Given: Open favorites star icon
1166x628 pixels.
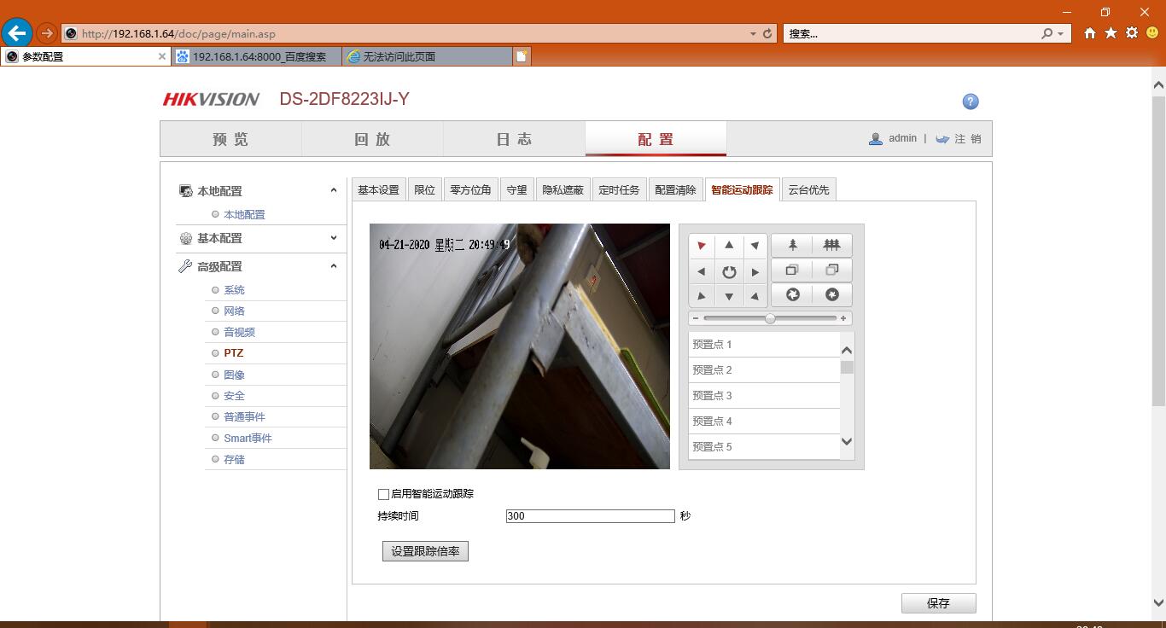Looking at the screenshot, I should pos(1111,33).
